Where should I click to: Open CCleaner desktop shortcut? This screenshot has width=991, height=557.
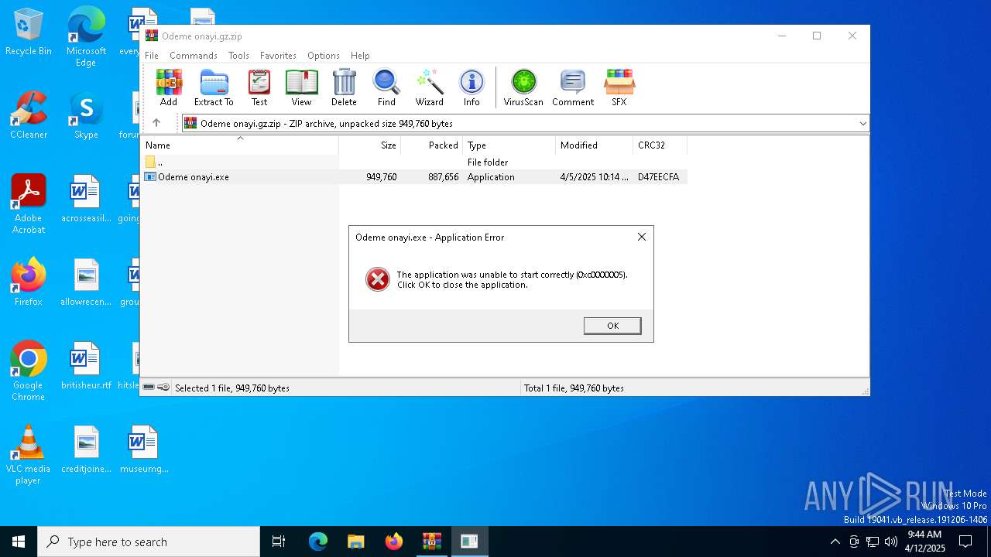tap(29, 115)
